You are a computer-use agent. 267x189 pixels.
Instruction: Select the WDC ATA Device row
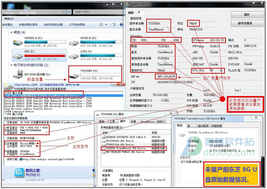[x=133, y=152]
